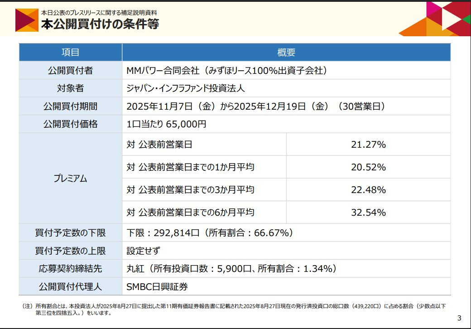471x329 pixels.
Task: Click the slide title 本公開買付けの条件等
Action: pos(100,24)
